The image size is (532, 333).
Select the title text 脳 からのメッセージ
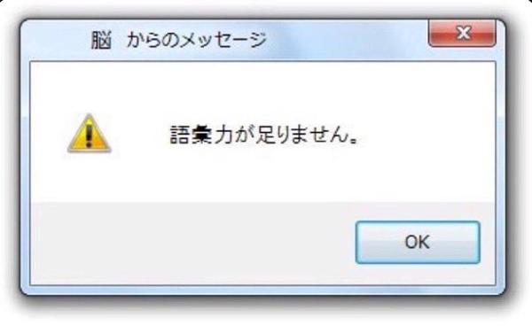(179, 40)
